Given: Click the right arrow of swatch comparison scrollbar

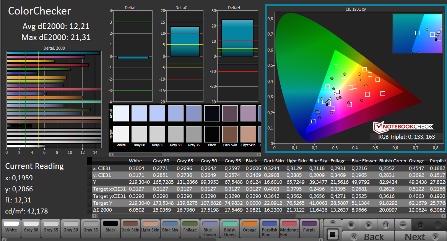Looking at the screenshot, I should point(259,155).
